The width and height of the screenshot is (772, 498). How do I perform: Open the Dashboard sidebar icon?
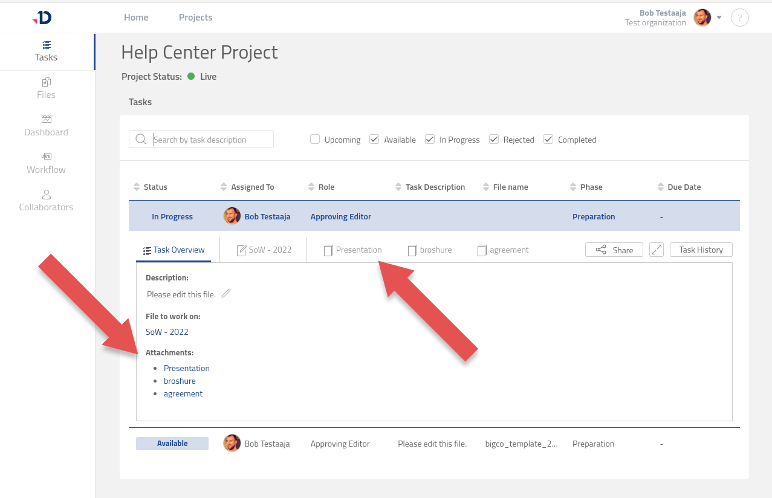tap(46, 120)
